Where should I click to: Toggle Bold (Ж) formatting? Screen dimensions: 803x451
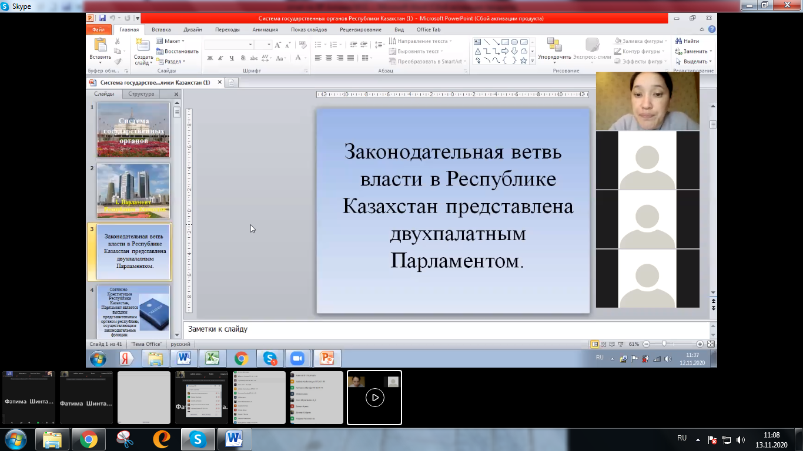210,58
